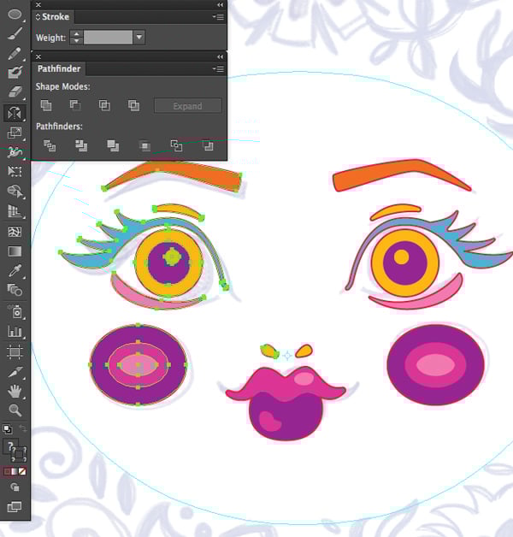Select the Symbol Sprayer tool
Image resolution: width=513 pixels, height=537 pixels.
(x=15, y=311)
